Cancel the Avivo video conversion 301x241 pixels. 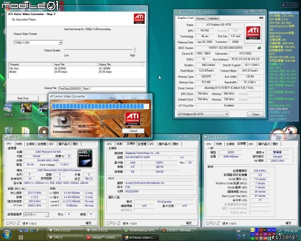pyautogui.click(x=133, y=131)
